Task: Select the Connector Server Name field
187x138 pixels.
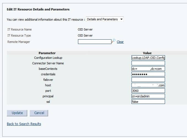Action: [x=148, y=63]
